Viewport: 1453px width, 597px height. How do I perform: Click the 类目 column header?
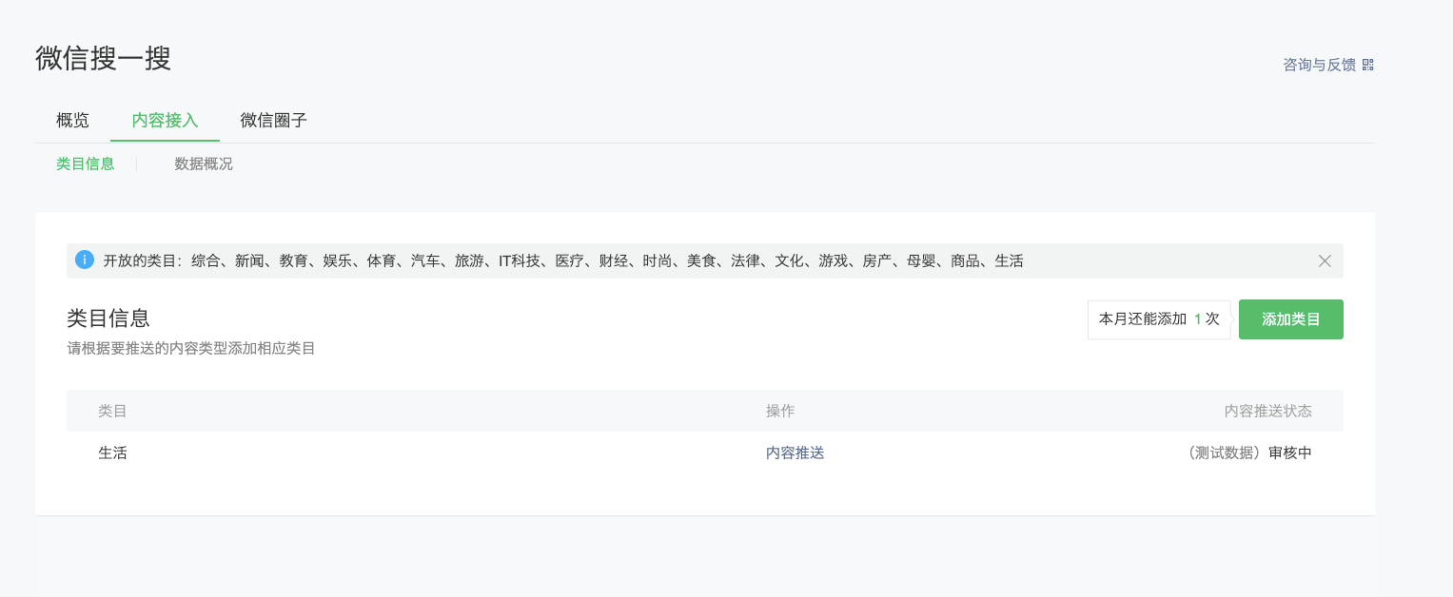click(112, 411)
